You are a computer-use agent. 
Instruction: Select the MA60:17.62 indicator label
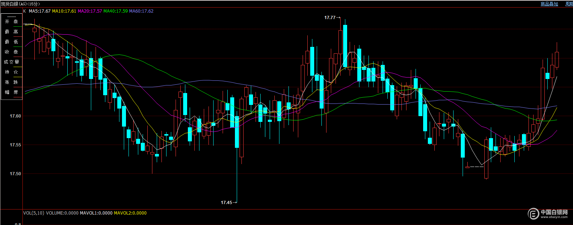pos(141,11)
